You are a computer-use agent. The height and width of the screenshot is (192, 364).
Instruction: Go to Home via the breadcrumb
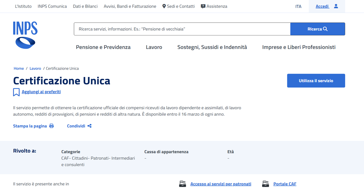click(x=19, y=68)
